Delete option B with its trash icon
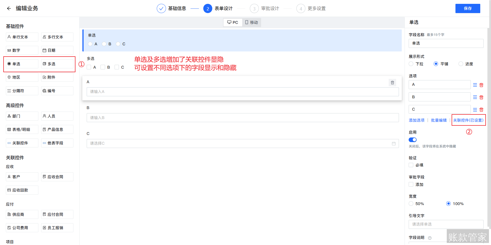This screenshot has height=245, width=491. click(x=481, y=97)
